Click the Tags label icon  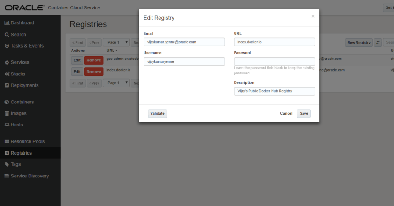coord(7,165)
